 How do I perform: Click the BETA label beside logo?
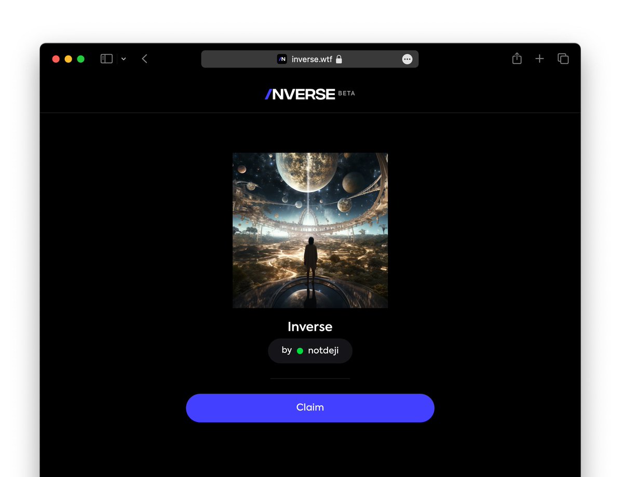pyautogui.click(x=346, y=93)
